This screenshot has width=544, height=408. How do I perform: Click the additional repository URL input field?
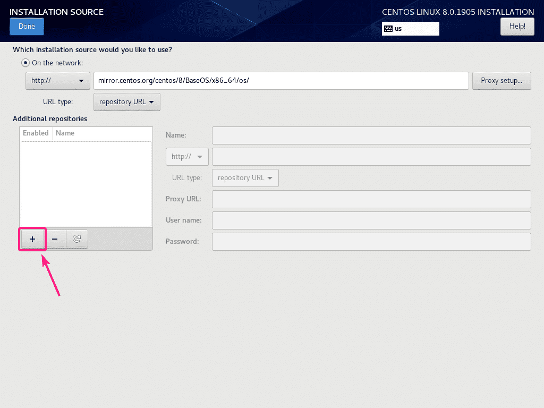pos(371,157)
